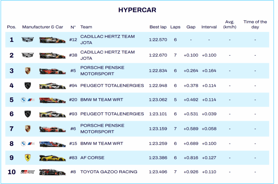The width and height of the screenshot is (278, 184).
Task: Click the Toyota Gazoo Racing logo in row 10
Action: click(x=28, y=172)
